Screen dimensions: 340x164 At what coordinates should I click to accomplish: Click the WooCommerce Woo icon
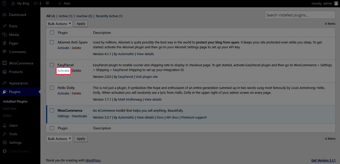click(5, 63)
